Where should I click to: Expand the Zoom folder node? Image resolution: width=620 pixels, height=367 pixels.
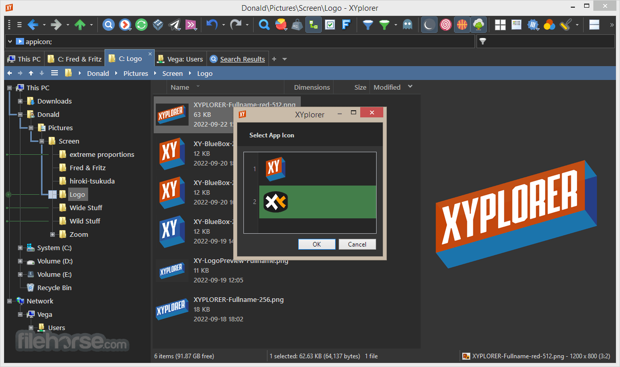[53, 234]
